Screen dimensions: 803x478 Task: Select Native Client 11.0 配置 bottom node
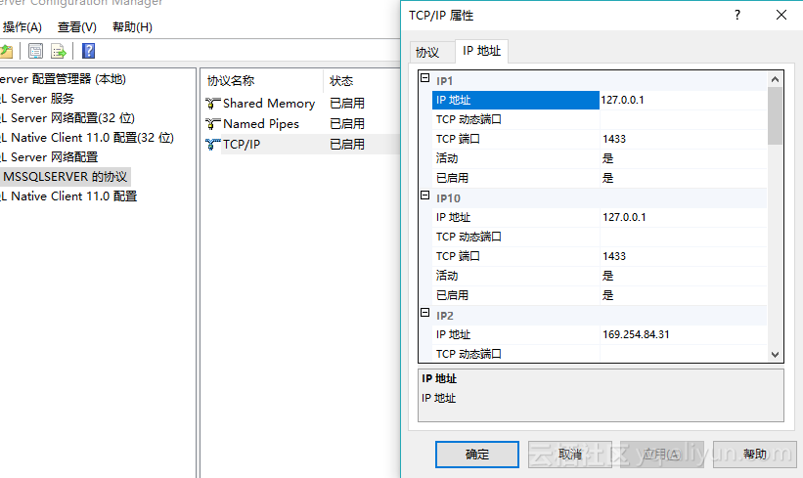68,196
